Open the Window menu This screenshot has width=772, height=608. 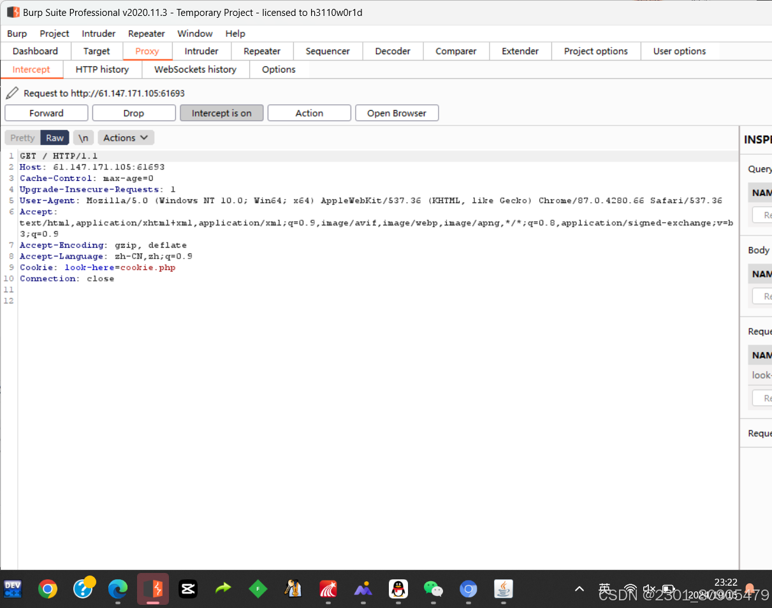(194, 33)
